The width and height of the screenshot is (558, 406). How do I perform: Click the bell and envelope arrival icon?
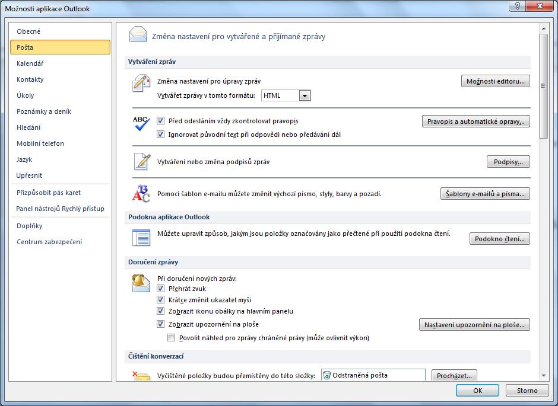[141, 283]
